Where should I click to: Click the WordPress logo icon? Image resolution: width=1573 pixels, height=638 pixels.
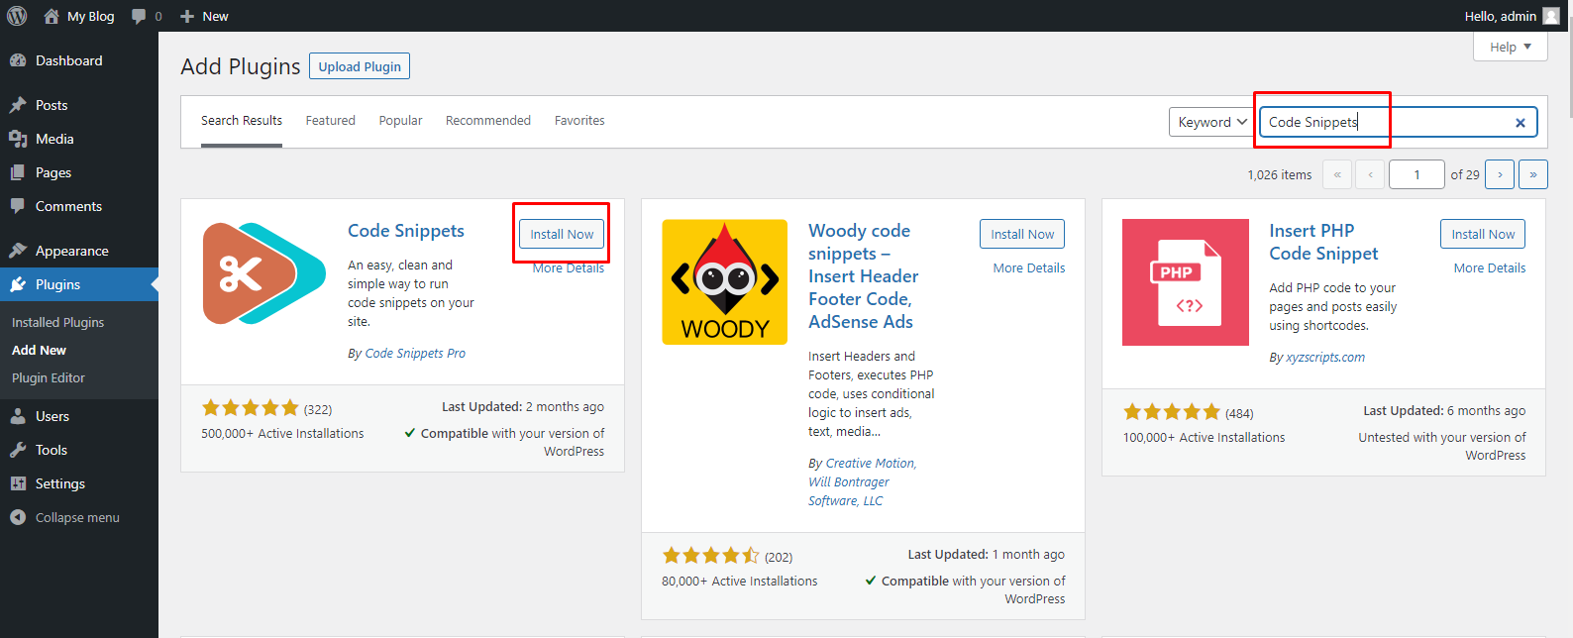point(17,16)
